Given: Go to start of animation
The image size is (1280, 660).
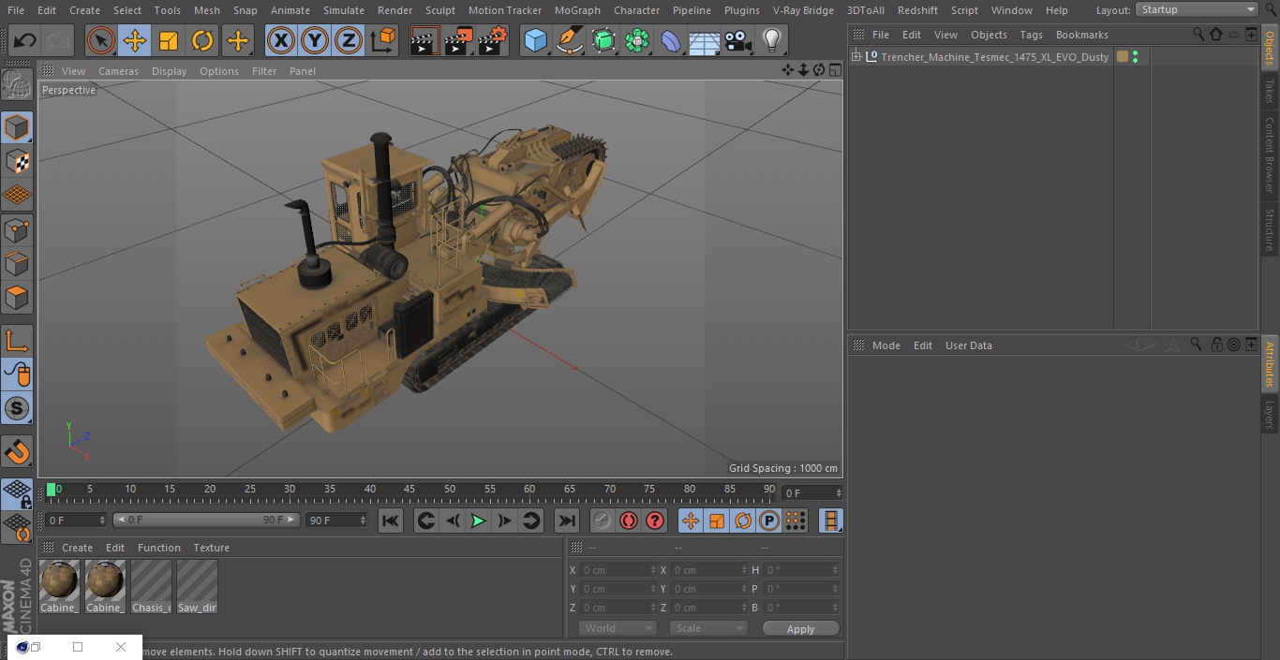Looking at the screenshot, I should click(391, 521).
